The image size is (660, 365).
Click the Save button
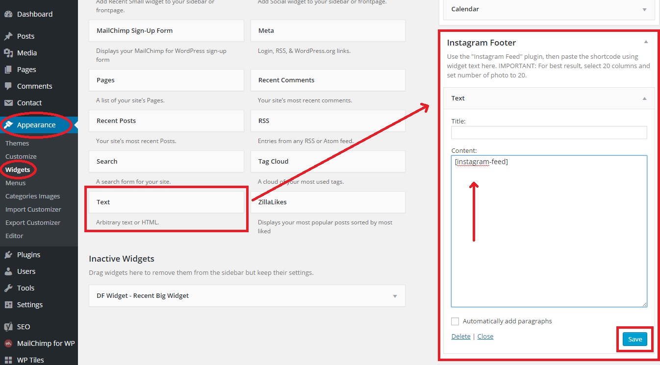(x=635, y=339)
